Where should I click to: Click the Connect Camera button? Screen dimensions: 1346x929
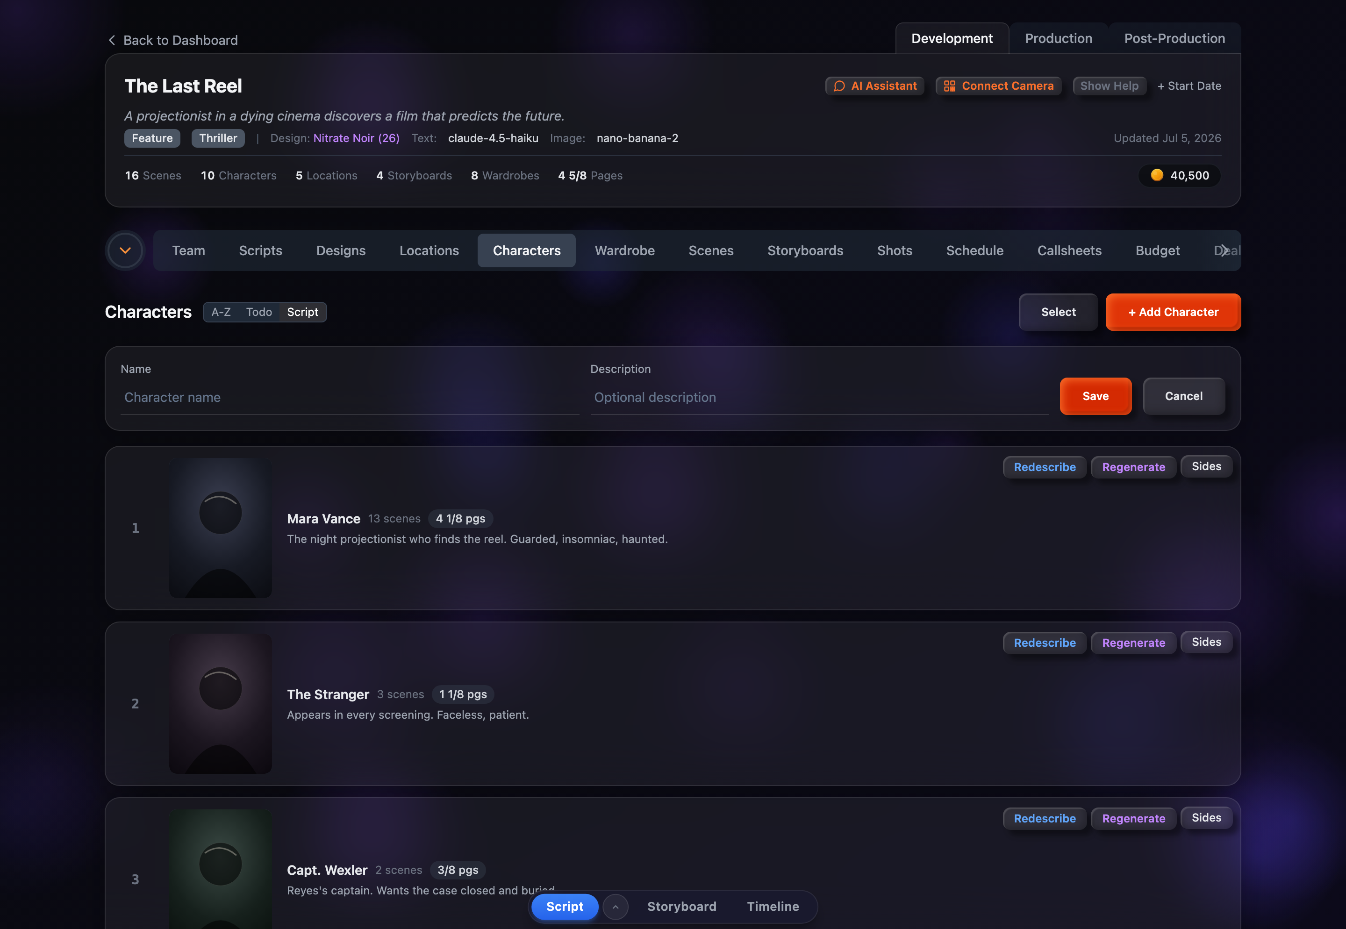(x=998, y=86)
